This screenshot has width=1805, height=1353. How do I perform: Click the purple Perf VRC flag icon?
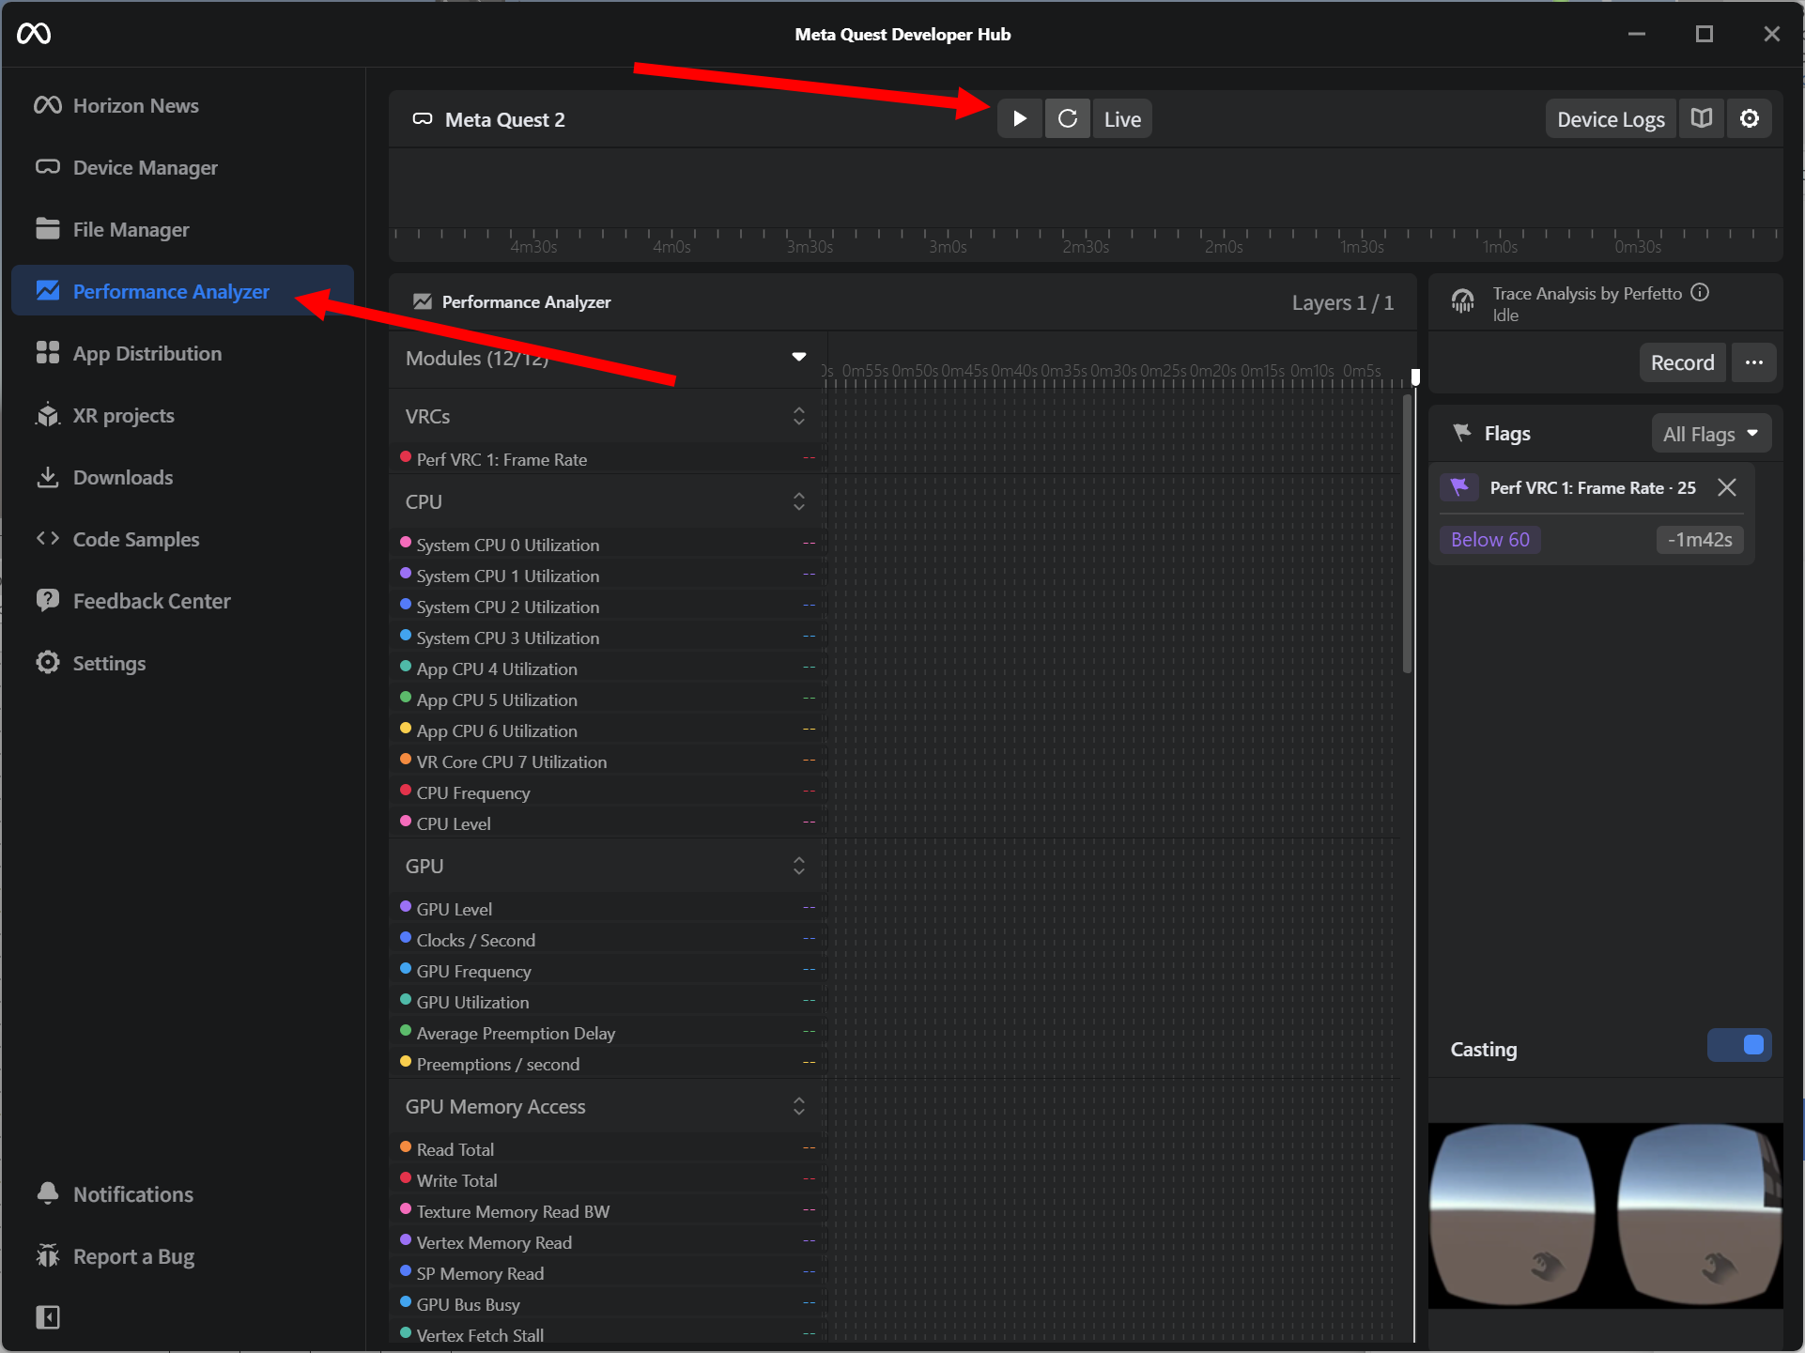tap(1459, 487)
